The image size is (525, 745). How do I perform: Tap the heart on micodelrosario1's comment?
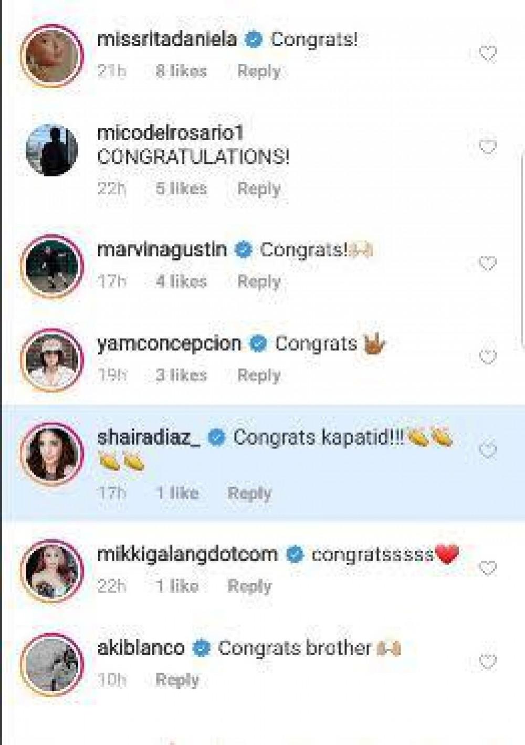click(x=488, y=147)
